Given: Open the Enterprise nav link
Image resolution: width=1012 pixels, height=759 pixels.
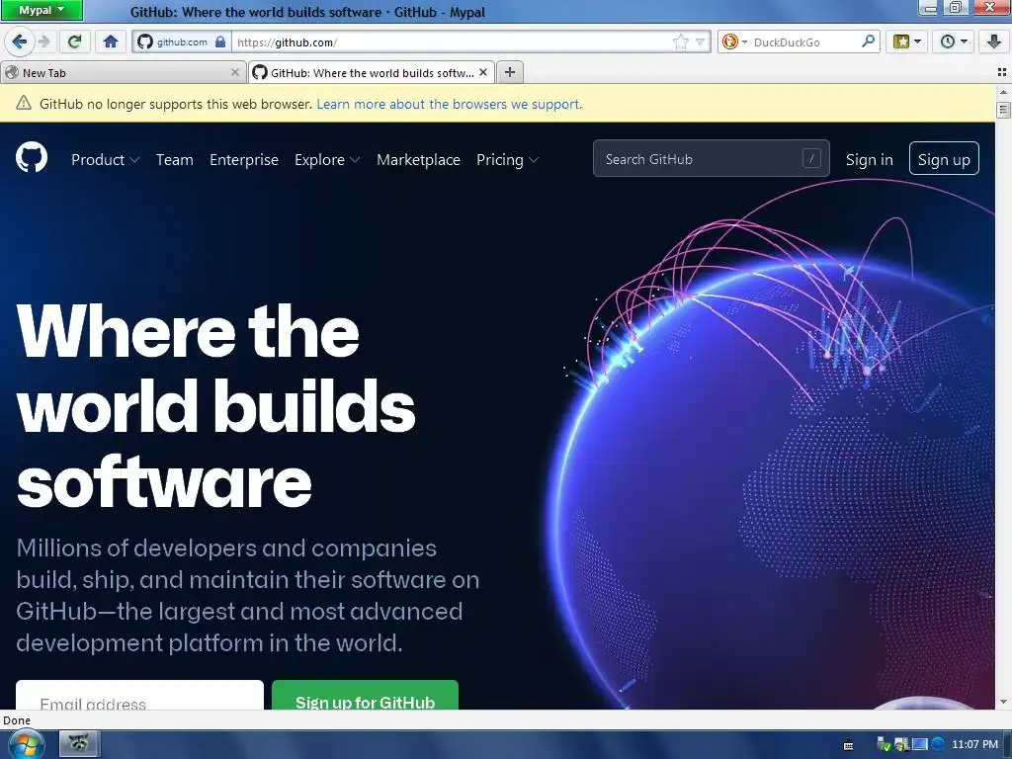Looking at the screenshot, I should tap(244, 159).
